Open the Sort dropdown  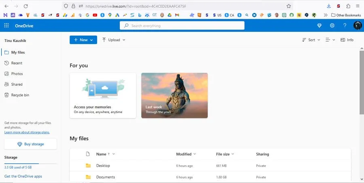[311, 40]
